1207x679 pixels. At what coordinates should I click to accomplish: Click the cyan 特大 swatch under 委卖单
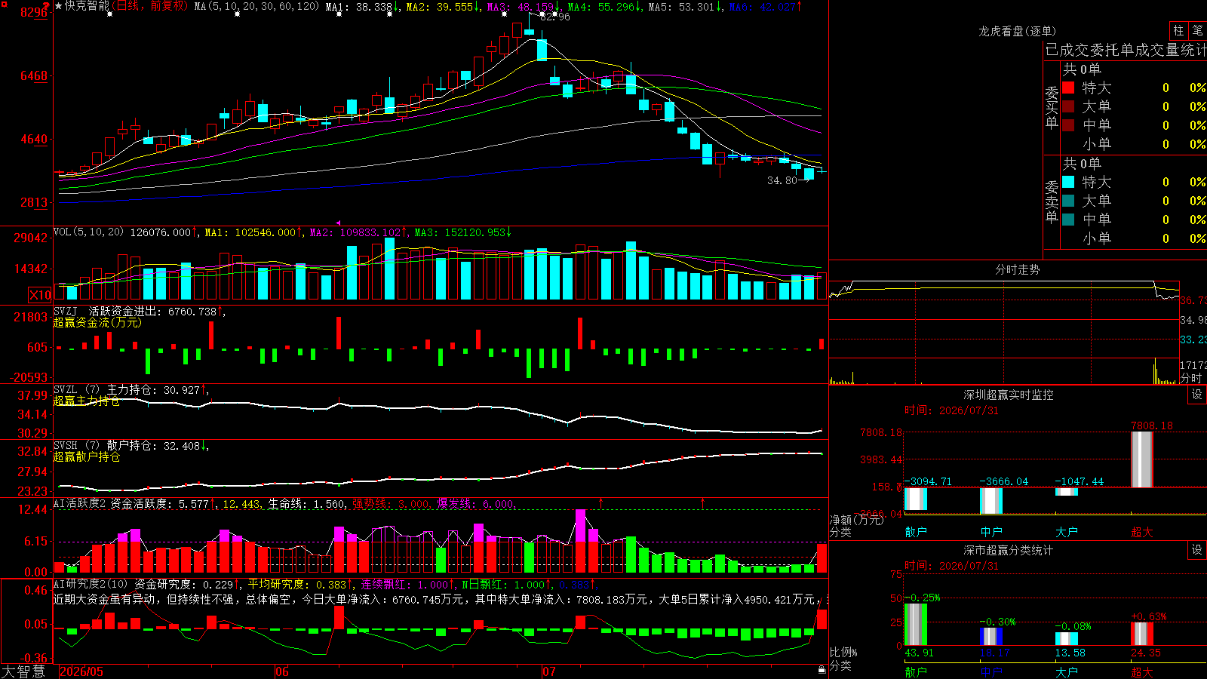(1068, 182)
